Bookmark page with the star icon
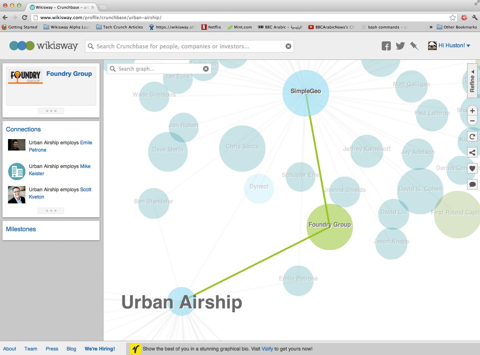The width and height of the screenshot is (480, 355). pos(452,17)
